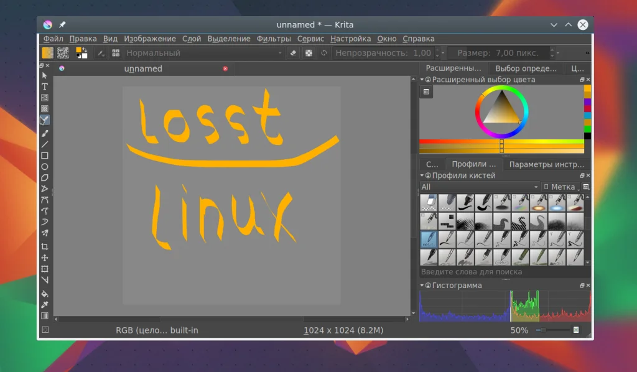This screenshot has height=372, width=637.
Task: Enable the Метка tag checkbox
Action: pos(546,187)
